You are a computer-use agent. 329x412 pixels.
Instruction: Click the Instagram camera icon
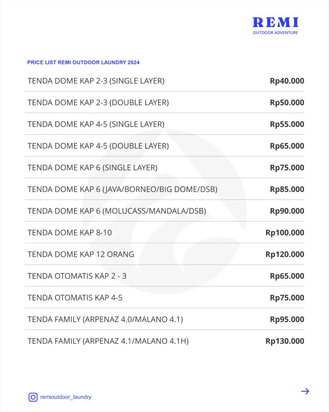[33, 397]
